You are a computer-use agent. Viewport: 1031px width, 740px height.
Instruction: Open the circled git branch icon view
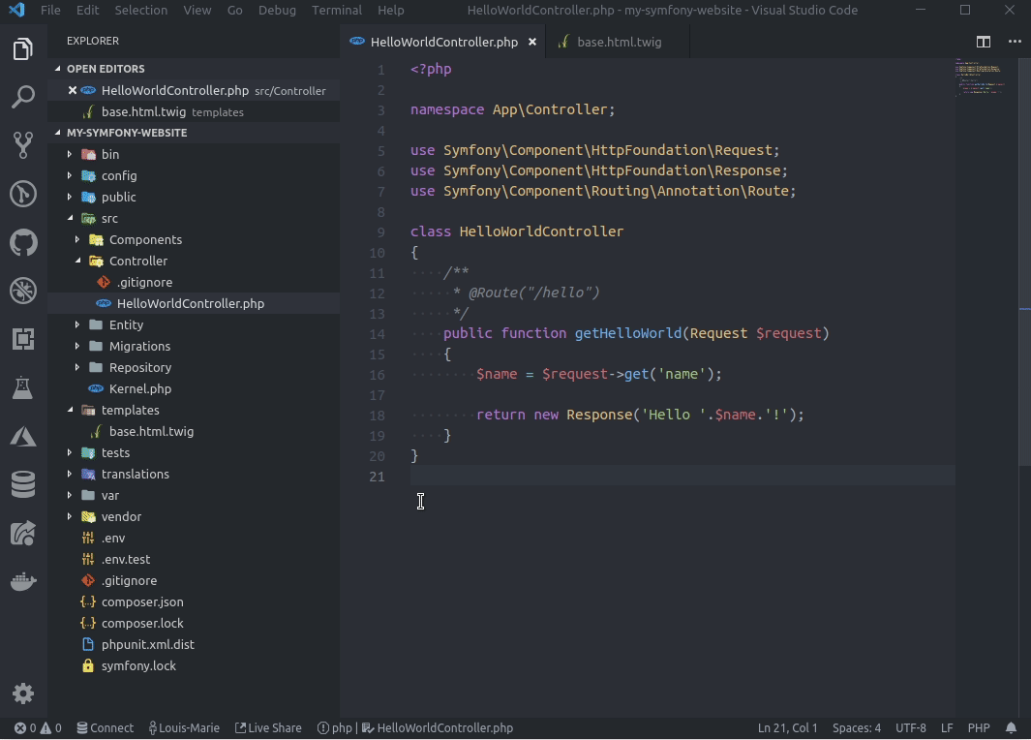click(x=23, y=194)
